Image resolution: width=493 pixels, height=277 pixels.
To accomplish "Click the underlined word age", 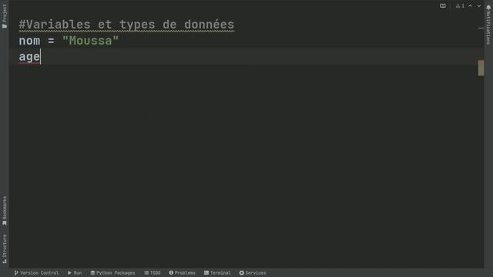I will tap(29, 57).
